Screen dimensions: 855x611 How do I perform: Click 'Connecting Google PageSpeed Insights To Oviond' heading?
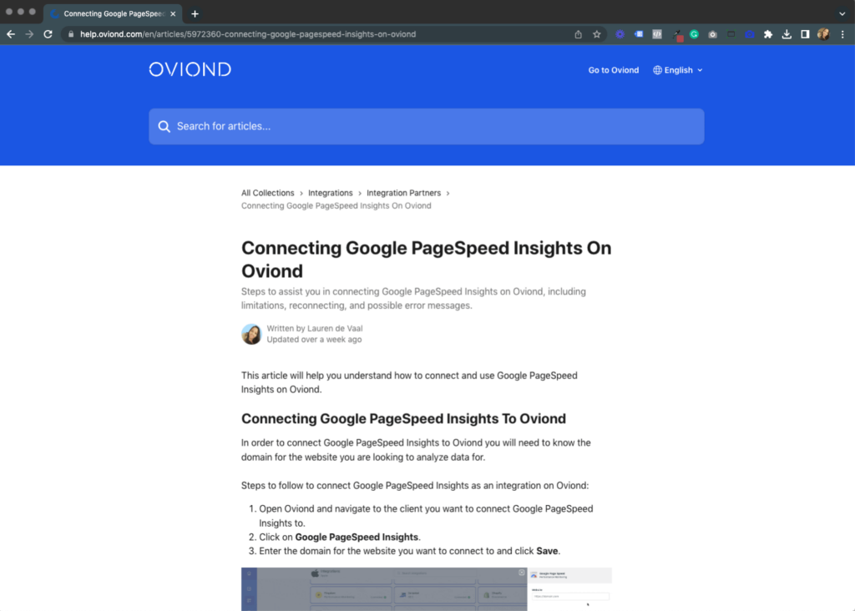pos(403,418)
